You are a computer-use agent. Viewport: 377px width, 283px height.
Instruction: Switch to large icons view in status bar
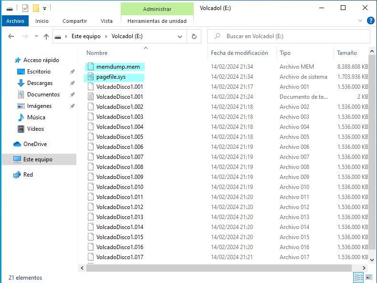[368, 277]
